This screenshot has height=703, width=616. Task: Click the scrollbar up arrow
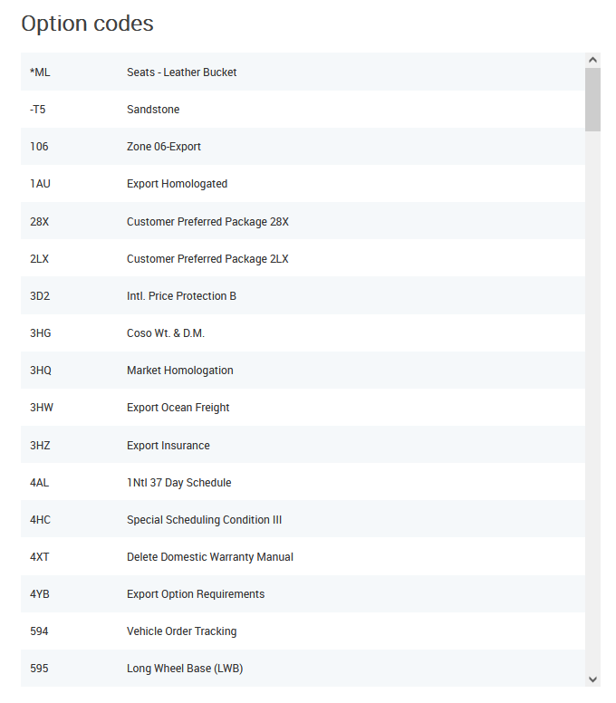pyautogui.click(x=592, y=60)
